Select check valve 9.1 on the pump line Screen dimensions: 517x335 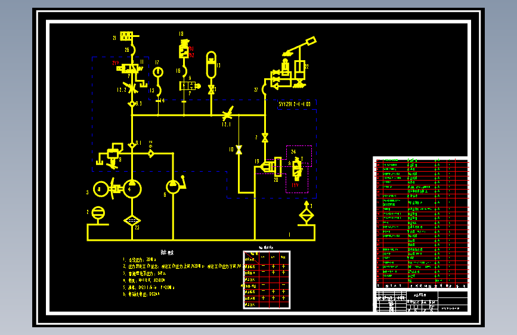pyautogui.click(x=132, y=145)
